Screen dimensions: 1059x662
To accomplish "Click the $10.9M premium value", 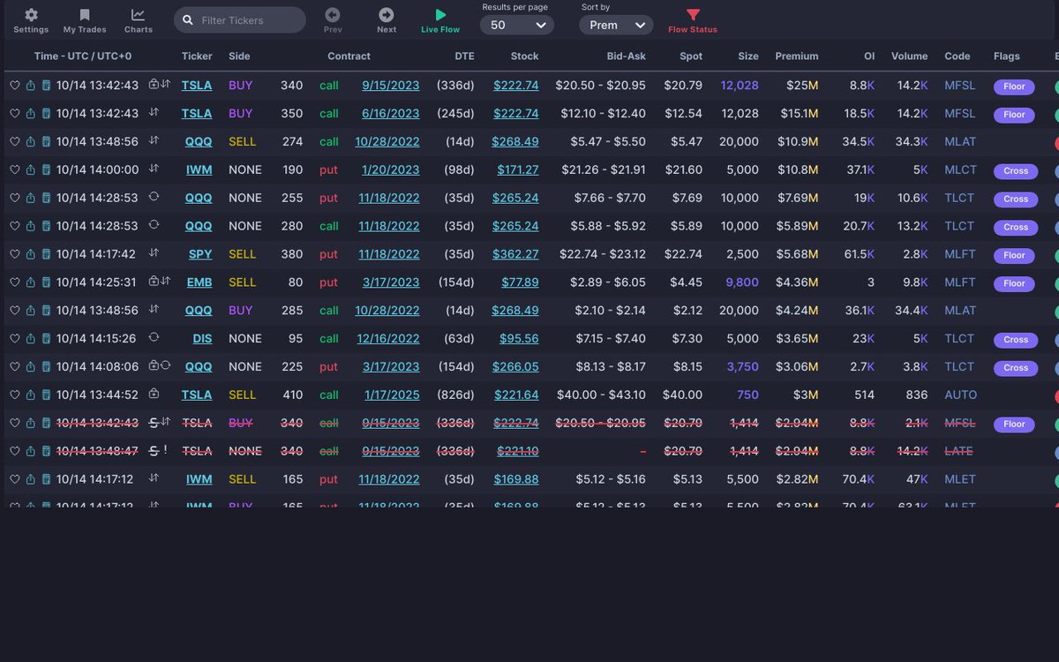I will click(797, 142).
